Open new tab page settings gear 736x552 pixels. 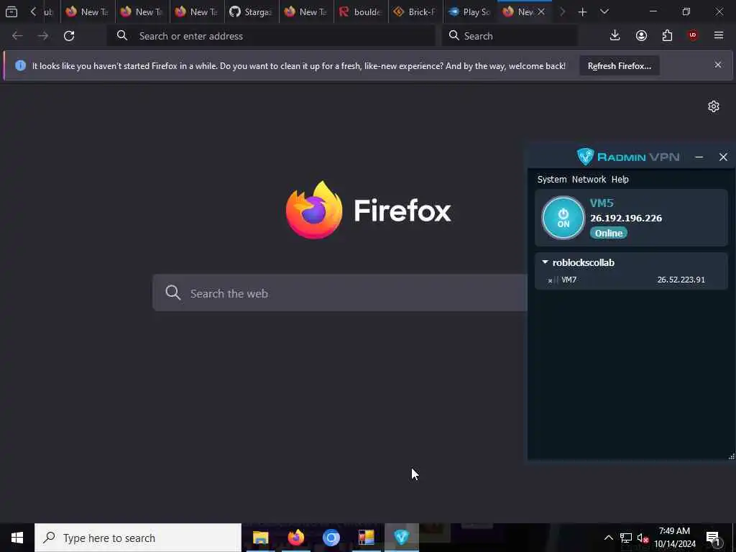coord(714,106)
